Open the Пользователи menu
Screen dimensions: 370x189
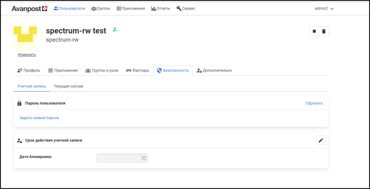pyautogui.click(x=69, y=9)
